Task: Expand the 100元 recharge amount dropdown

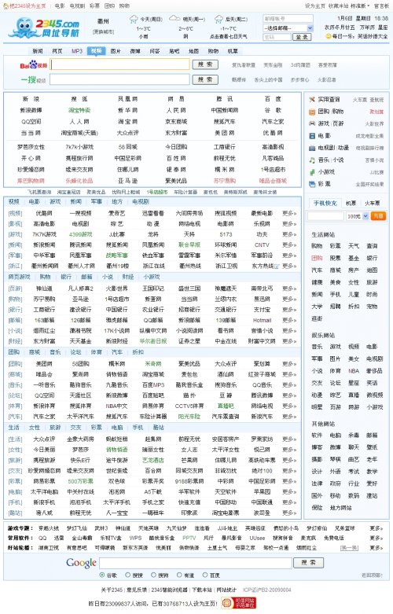Action: click(358, 216)
